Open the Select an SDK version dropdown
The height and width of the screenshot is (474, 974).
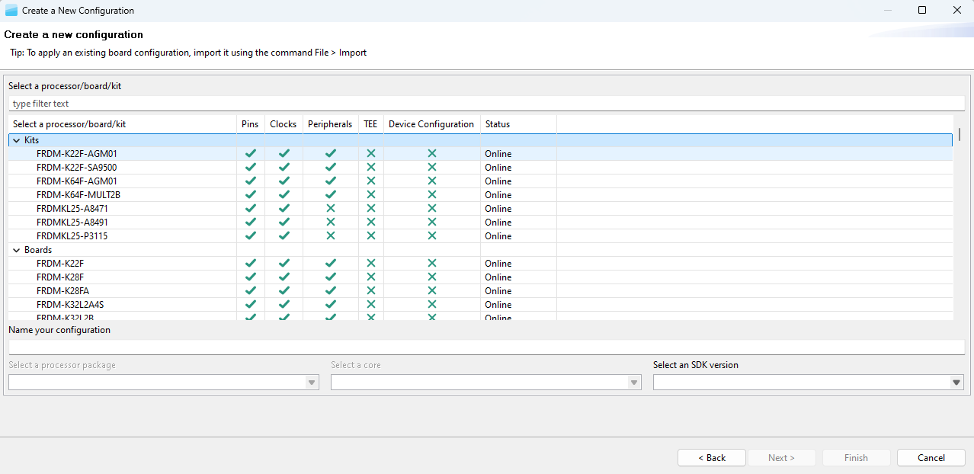[956, 382]
